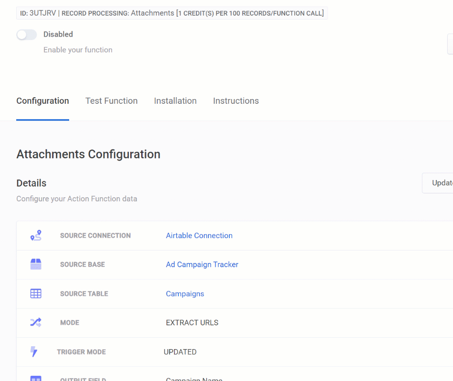Click the 'Enable your function' helper text

(78, 50)
